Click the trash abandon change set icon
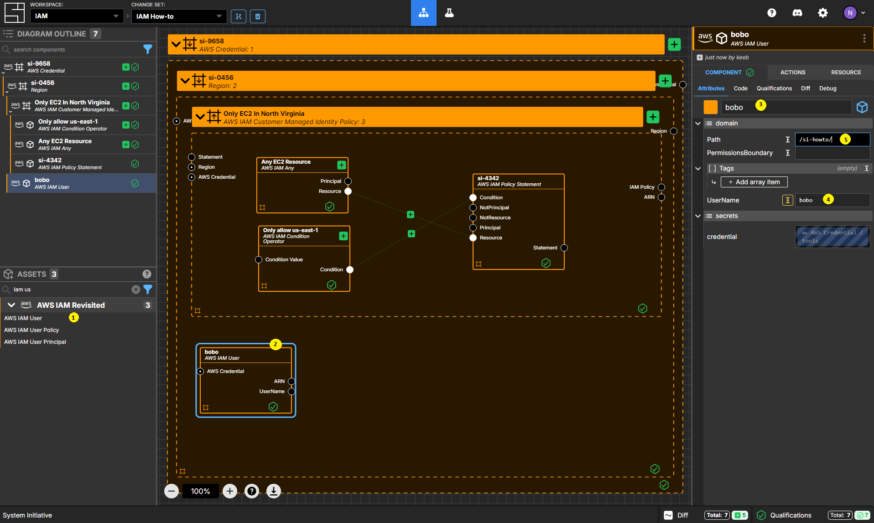Image resolution: width=874 pixels, height=523 pixels. [258, 16]
